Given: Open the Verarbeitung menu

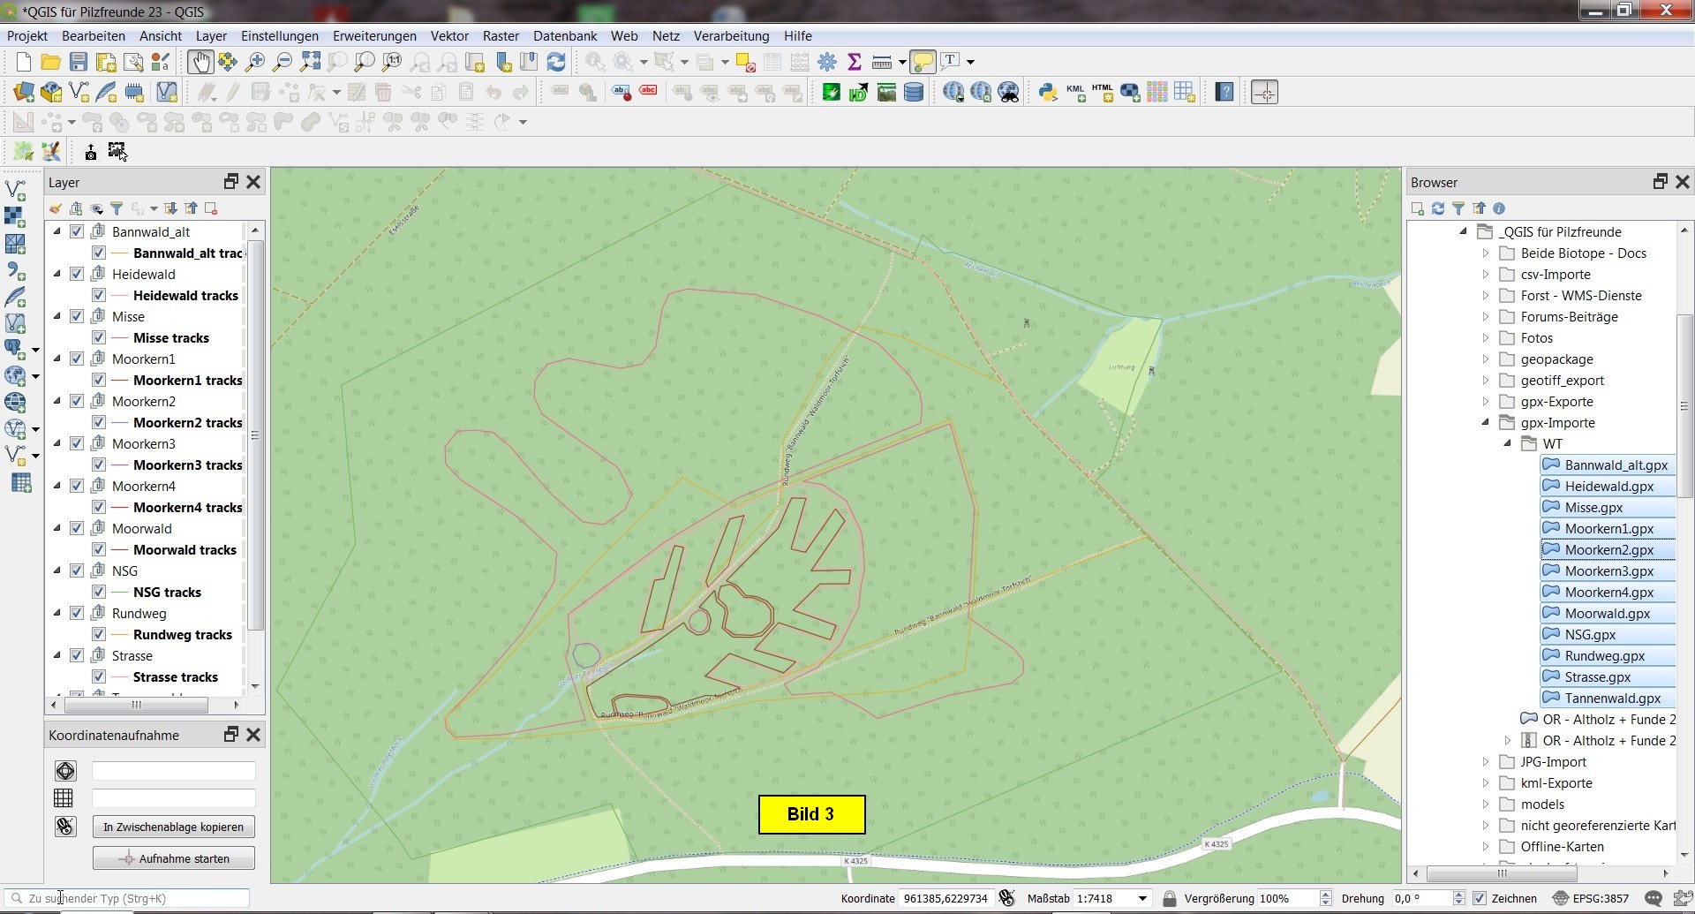Looking at the screenshot, I should click(730, 36).
